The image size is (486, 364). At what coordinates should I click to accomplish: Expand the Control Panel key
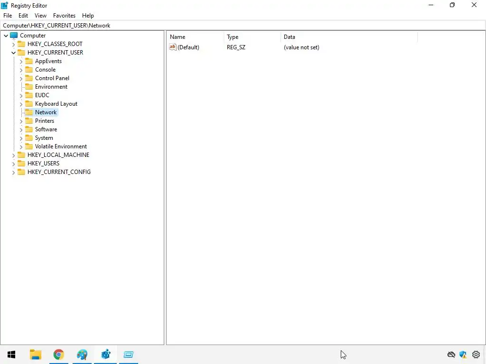pyautogui.click(x=21, y=78)
